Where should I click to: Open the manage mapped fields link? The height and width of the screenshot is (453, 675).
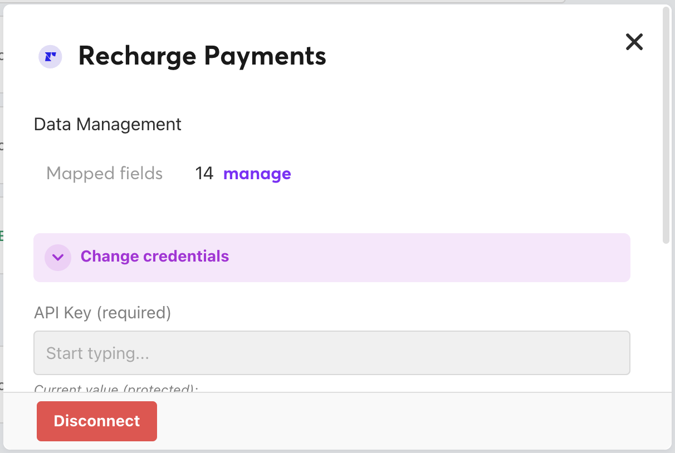coord(257,174)
